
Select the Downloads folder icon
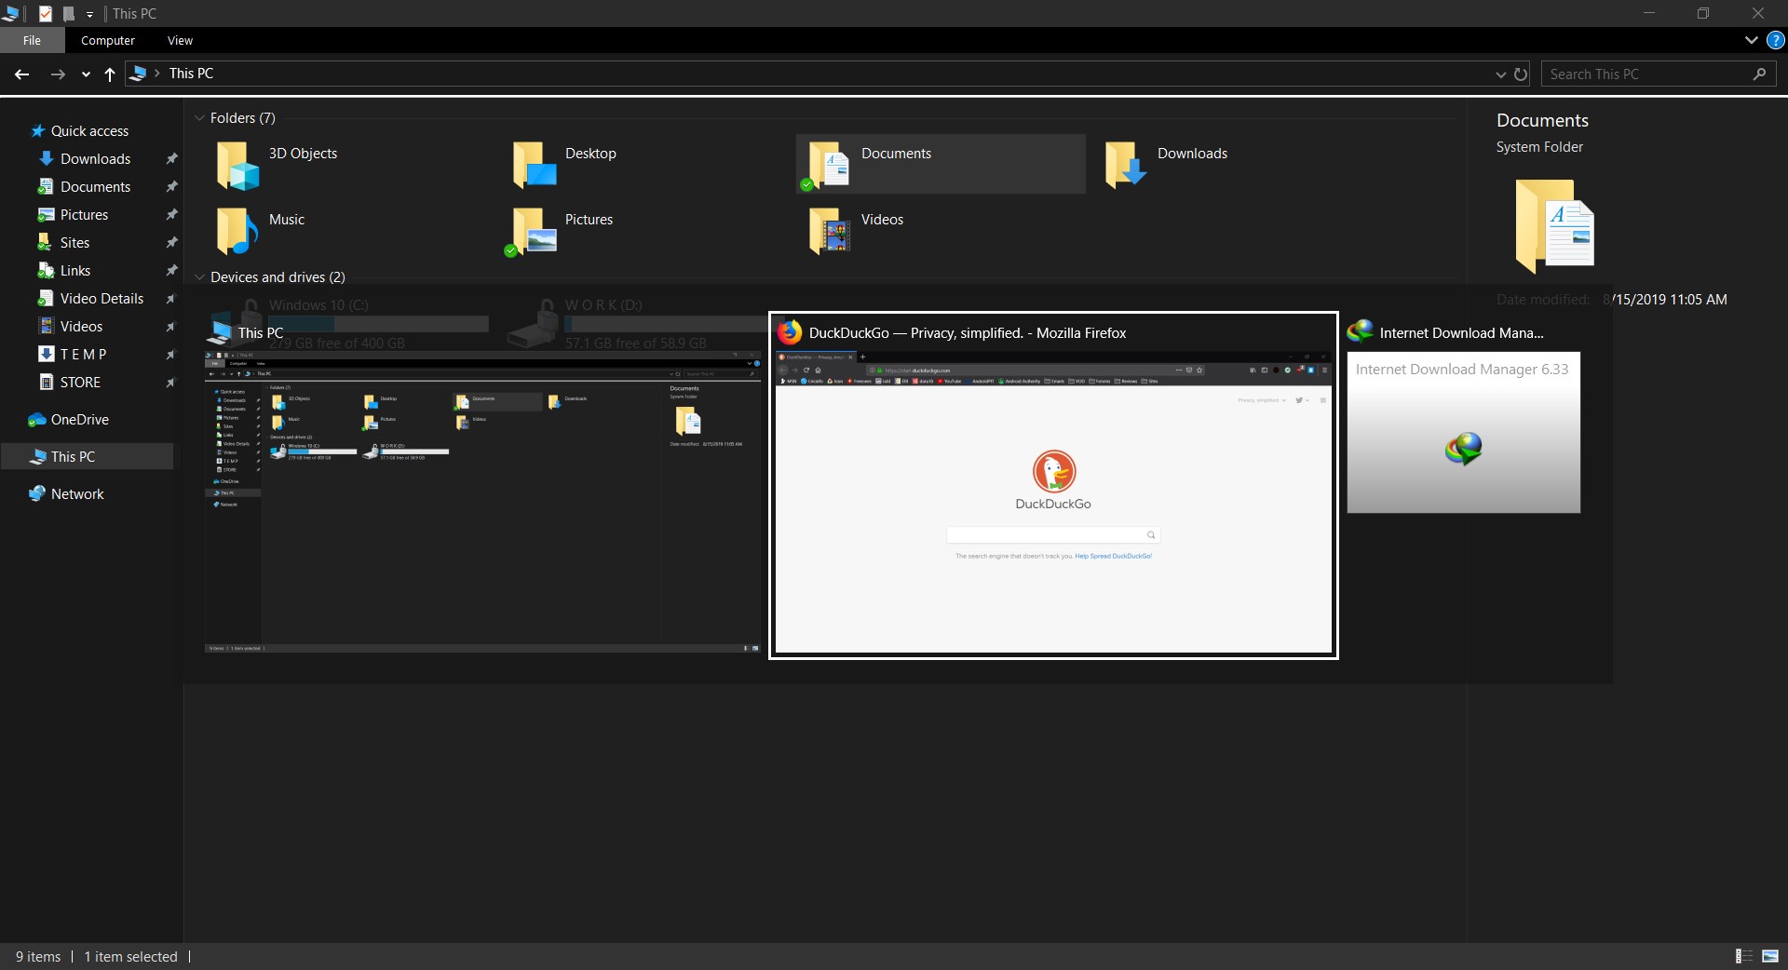1126,165
